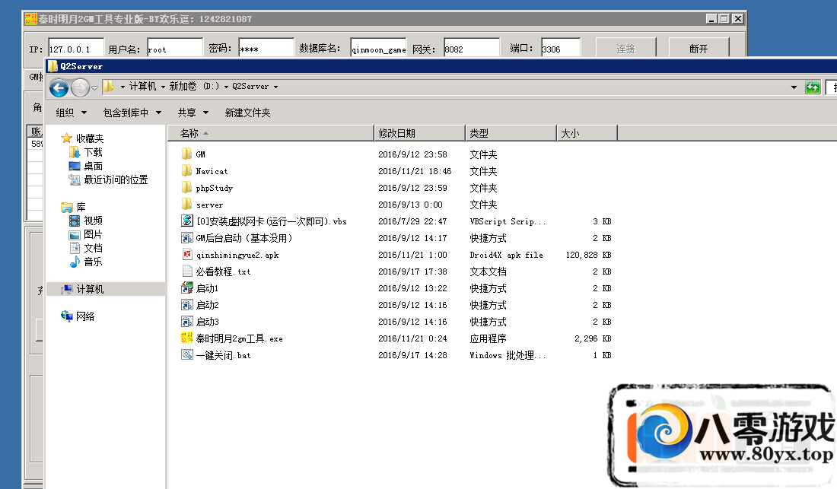Select 应用程序 type cell
837x489 pixels.
click(488, 338)
